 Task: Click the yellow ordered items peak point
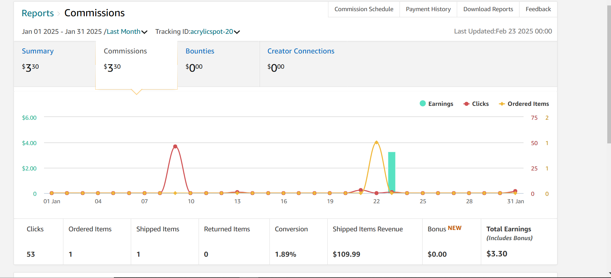(x=376, y=142)
